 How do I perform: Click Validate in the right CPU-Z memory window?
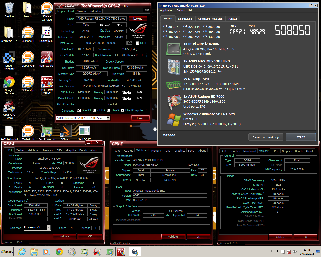pyautogui.click(x=280, y=237)
